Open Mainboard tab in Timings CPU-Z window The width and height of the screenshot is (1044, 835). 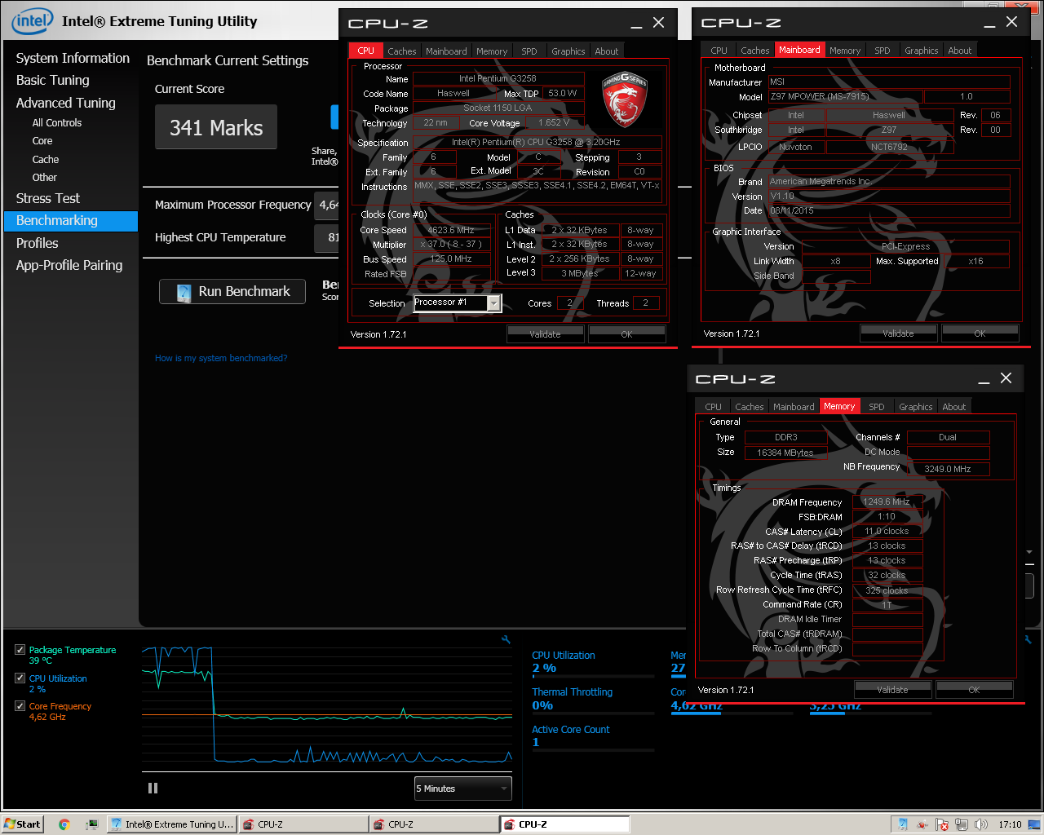(794, 407)
